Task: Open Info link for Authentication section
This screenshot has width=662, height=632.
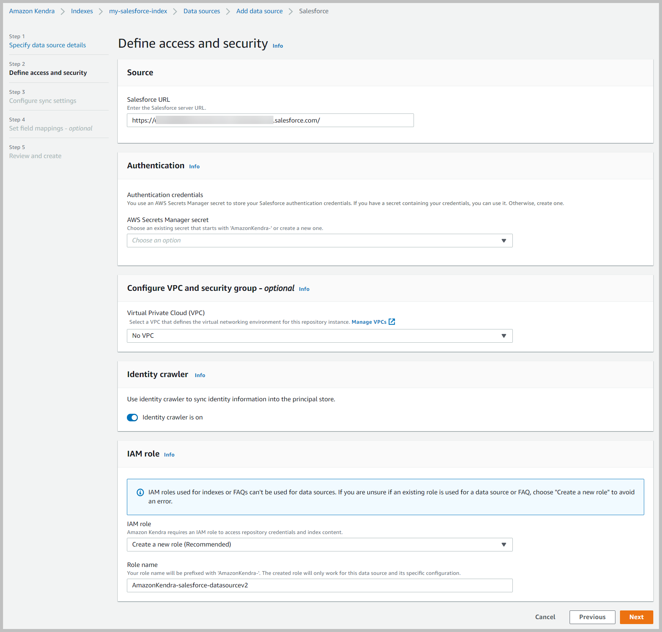Action: point(194,166)
